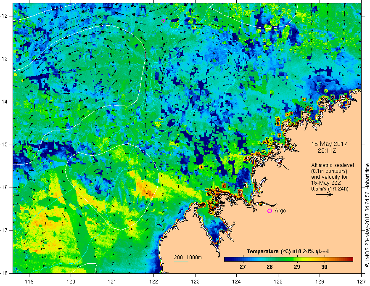
Task: Click the Argo float marker near 12S
Action: (x=163, y=21)
